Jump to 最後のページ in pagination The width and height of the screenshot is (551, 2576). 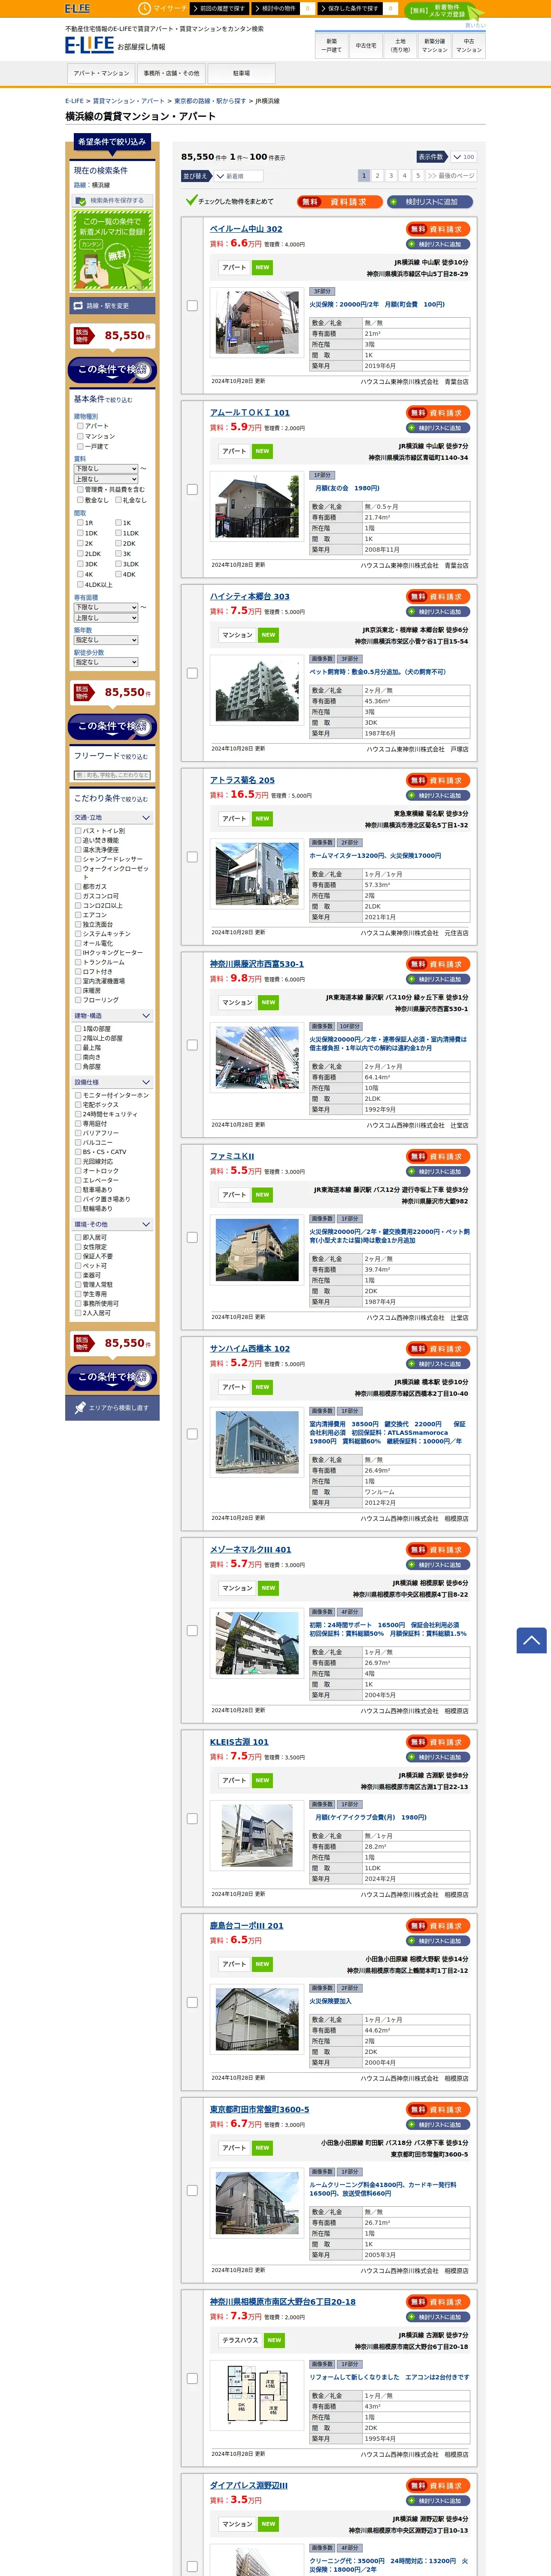[451, 176]
